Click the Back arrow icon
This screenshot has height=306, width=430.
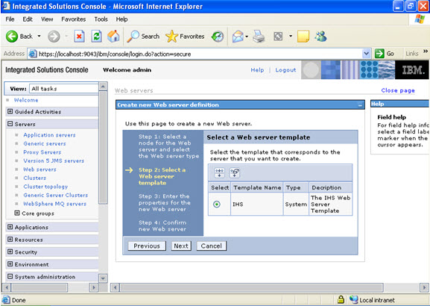click(12, 37)
